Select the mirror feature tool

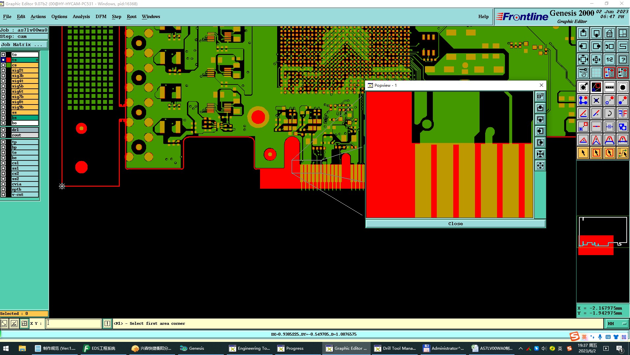pos(622,113)
